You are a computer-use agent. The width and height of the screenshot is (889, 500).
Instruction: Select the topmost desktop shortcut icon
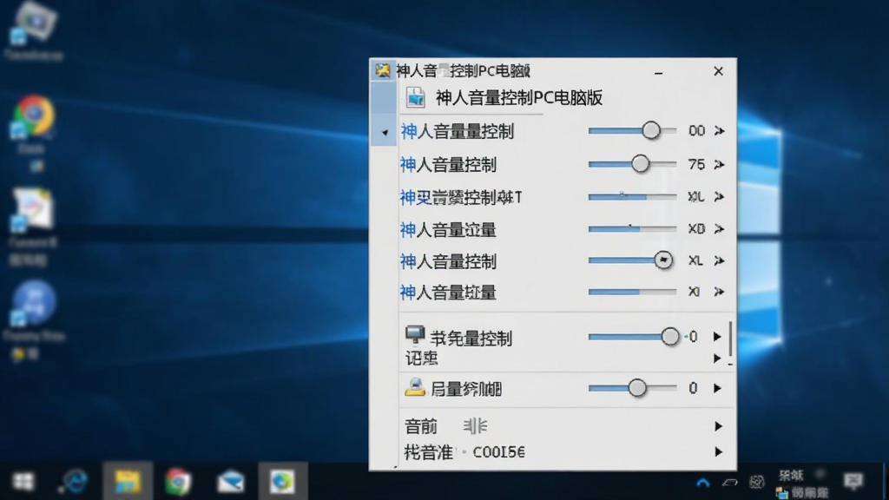(34, 23)
